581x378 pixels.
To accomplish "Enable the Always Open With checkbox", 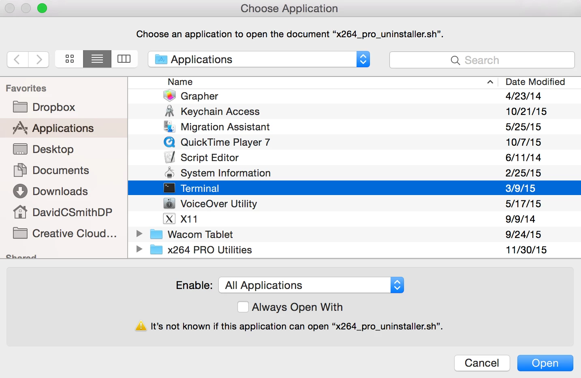I will [243, 307].
